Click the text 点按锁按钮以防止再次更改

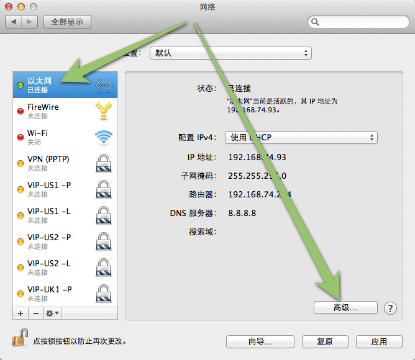(80, 341)
